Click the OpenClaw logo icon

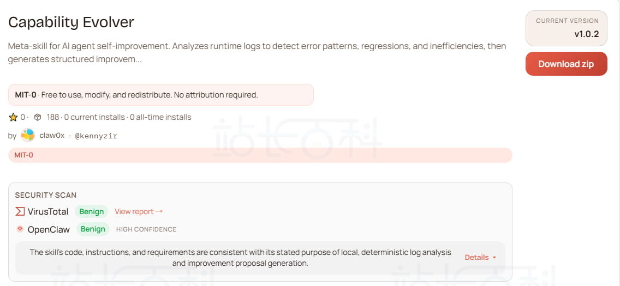click(20, 229)
